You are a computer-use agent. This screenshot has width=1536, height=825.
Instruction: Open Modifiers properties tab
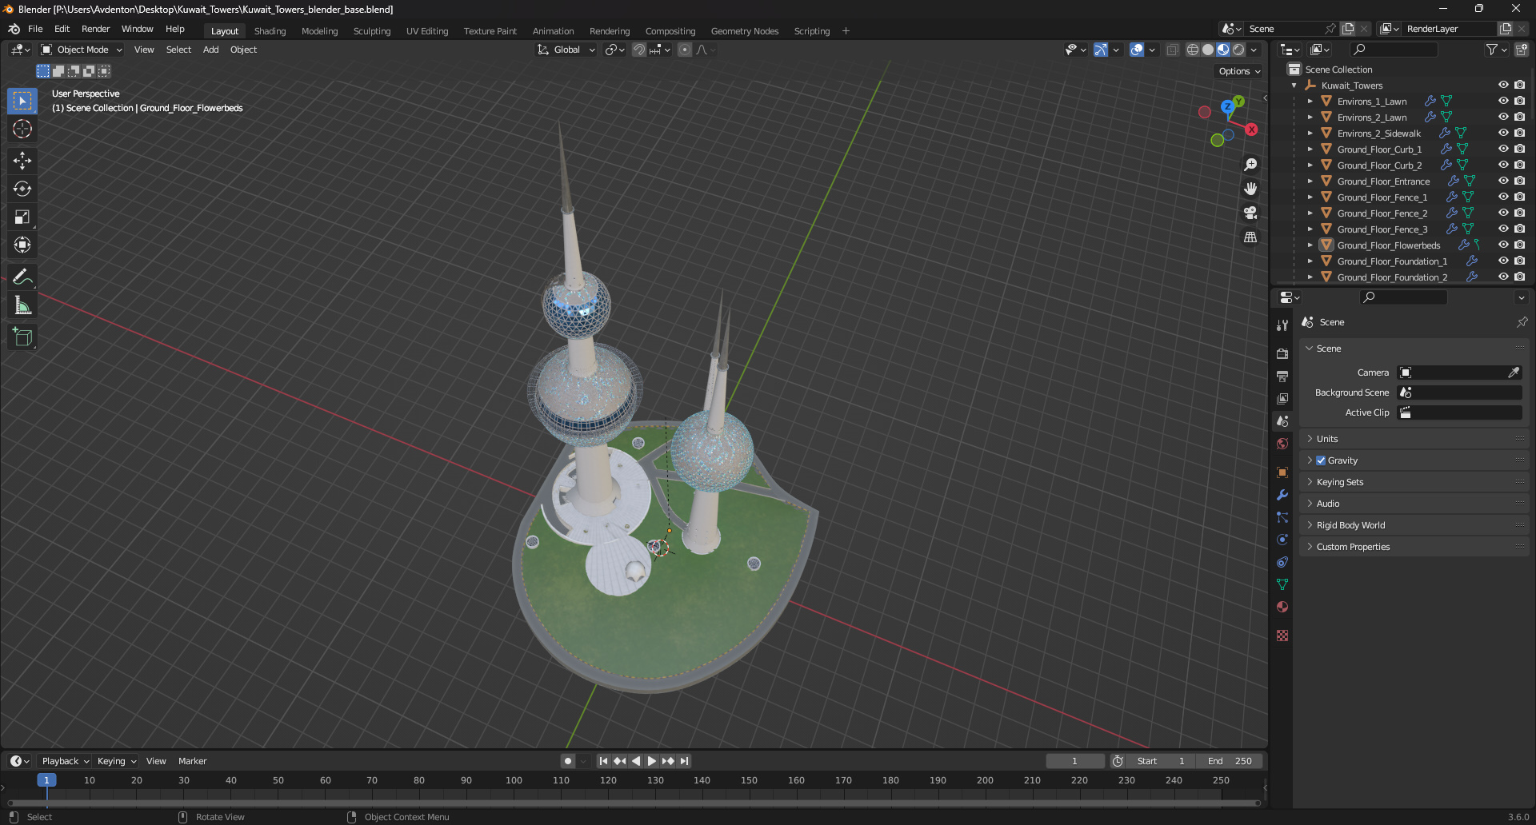click(1282, 495)
